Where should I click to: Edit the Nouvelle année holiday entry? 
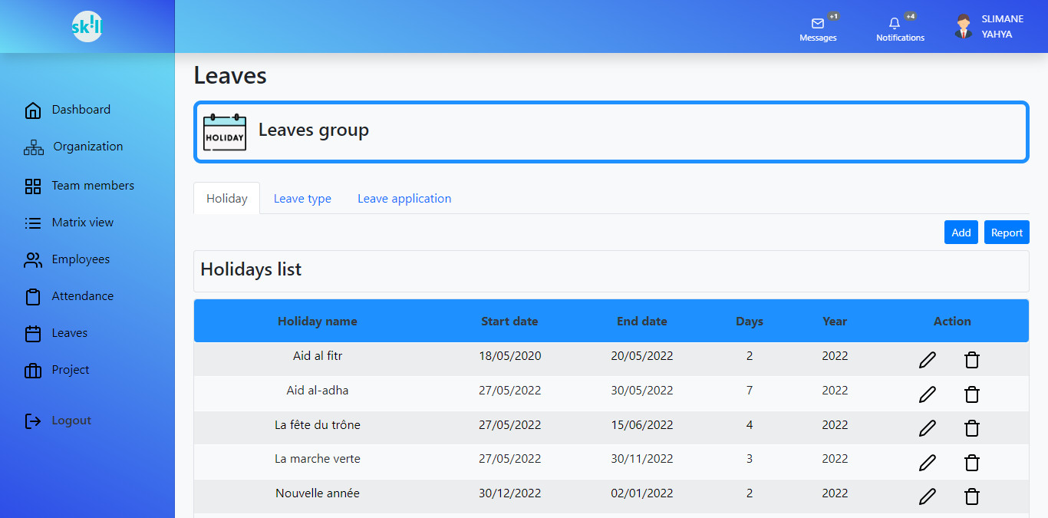pyautogui.click(x=927, y=497)
